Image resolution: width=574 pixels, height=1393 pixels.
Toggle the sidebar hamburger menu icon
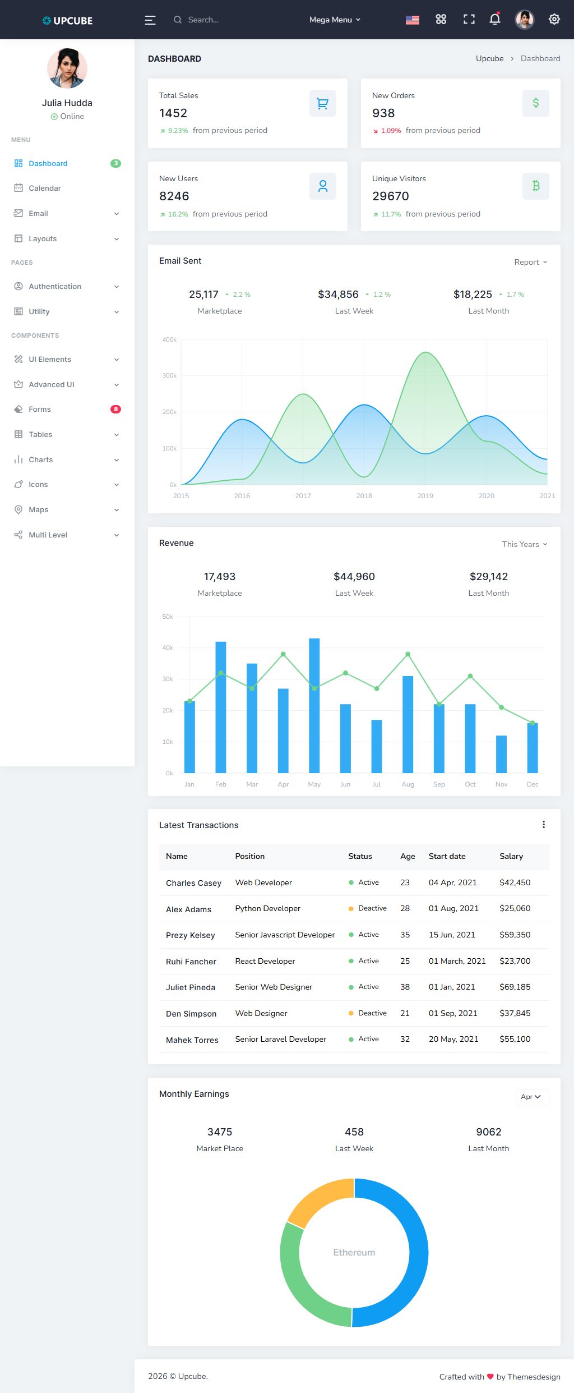150,20
